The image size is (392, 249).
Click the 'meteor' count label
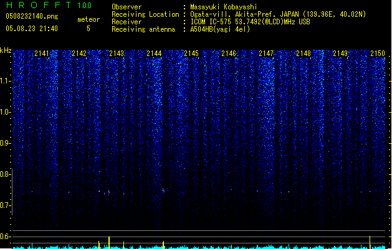(88, 19)
